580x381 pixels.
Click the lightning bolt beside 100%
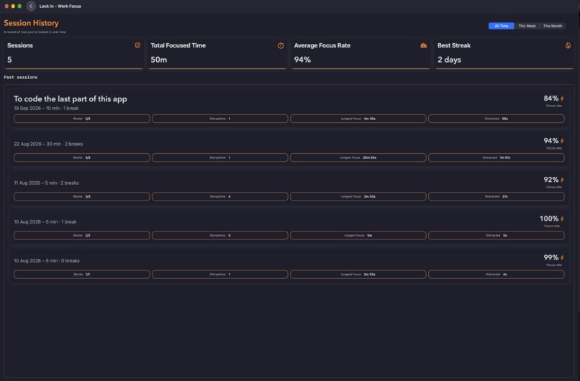pos(562,219)
